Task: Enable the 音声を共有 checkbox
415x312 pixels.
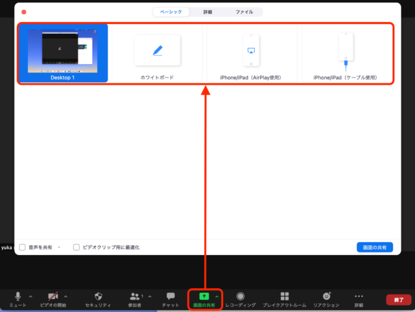Action: pos(23,247)
